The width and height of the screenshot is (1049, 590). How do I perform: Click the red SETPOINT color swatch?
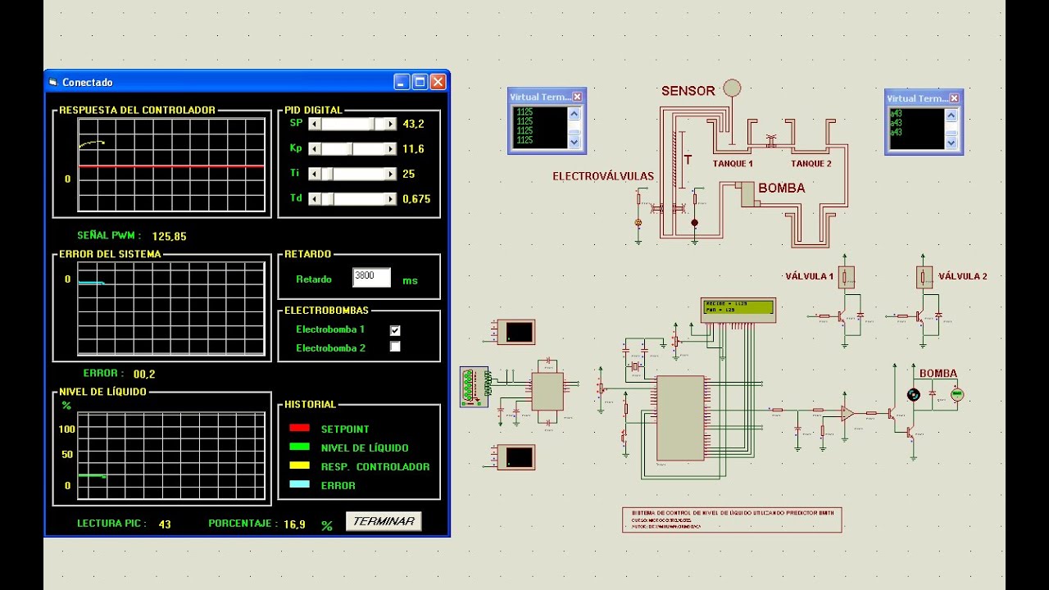[299, 428]
